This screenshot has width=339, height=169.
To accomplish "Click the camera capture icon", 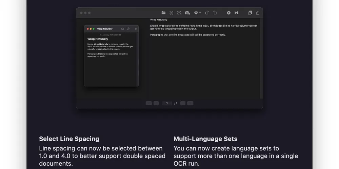I will (x=187, y=13).
